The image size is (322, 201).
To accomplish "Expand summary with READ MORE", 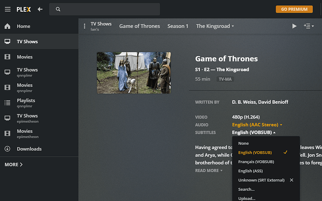I will coord(209,170).
